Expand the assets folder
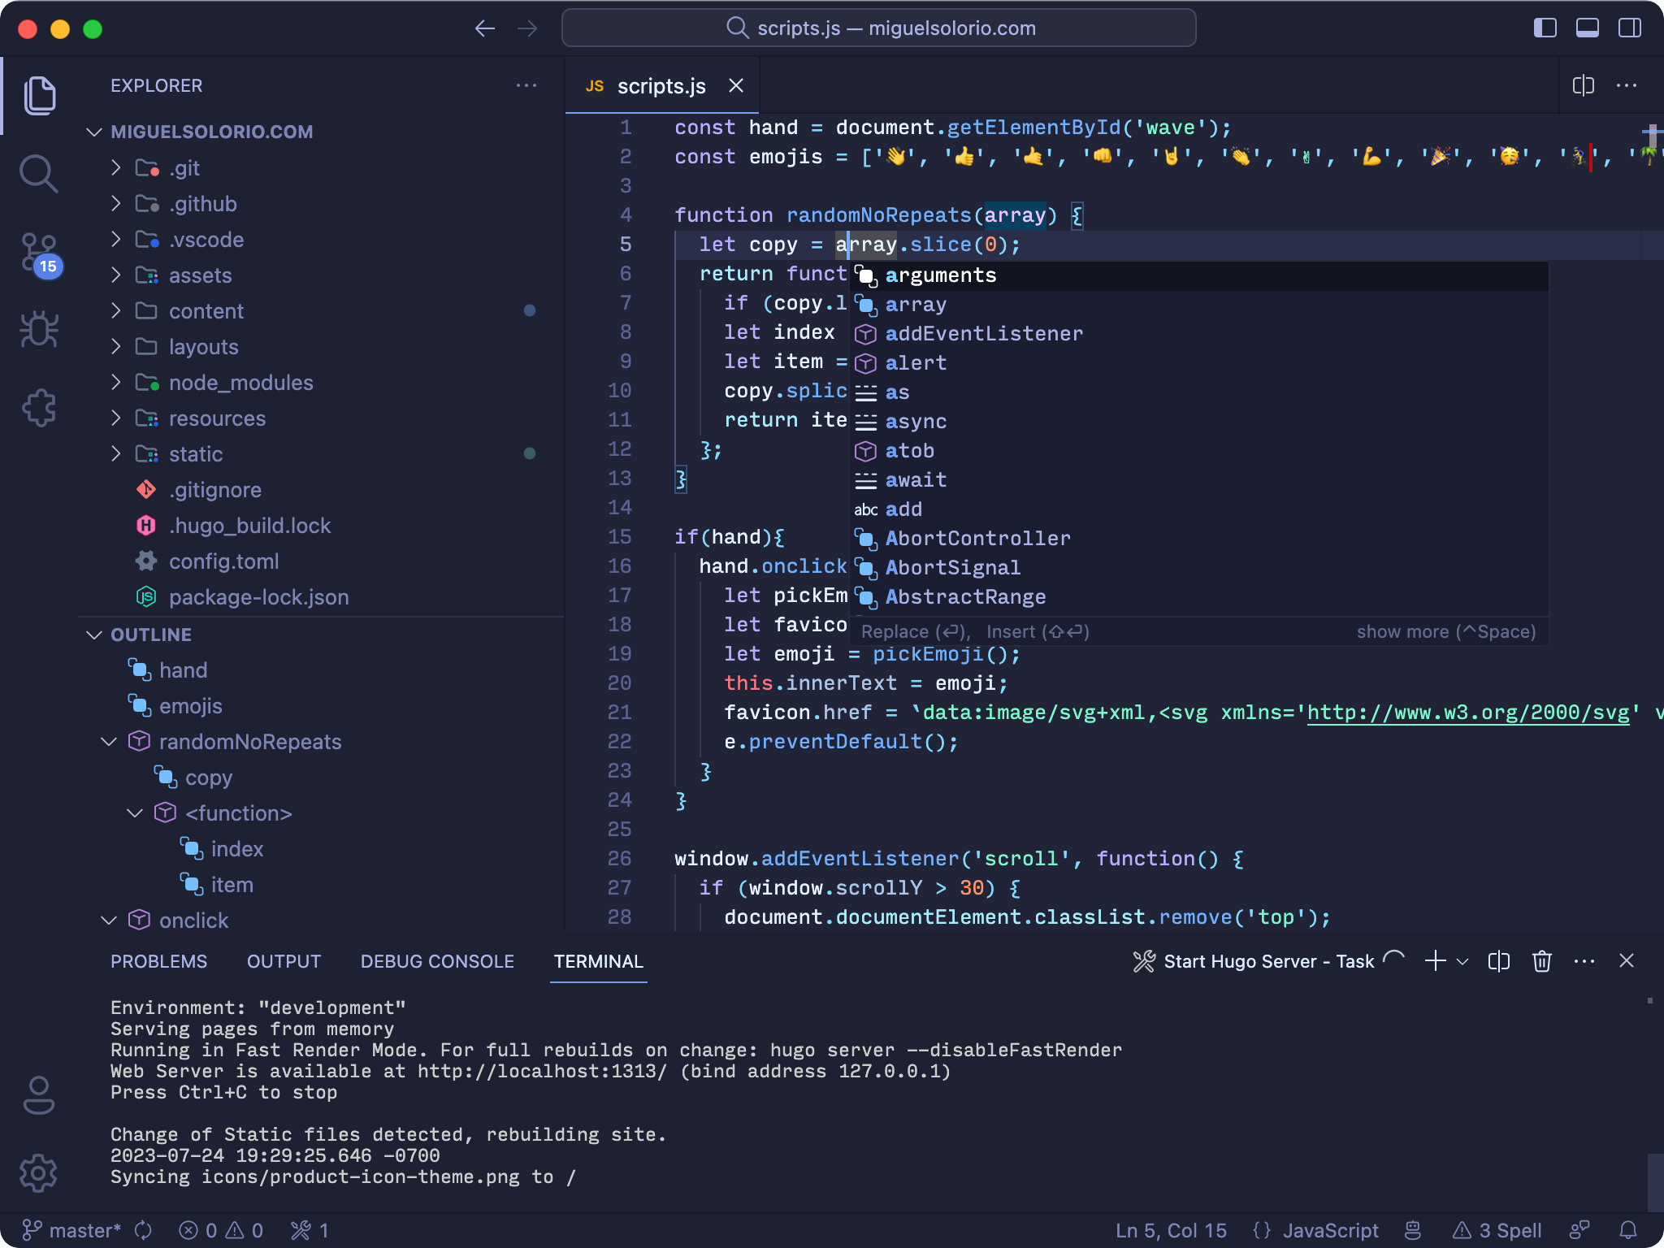The height and width of the screenshot is (1248, 1664). point(115,275)
